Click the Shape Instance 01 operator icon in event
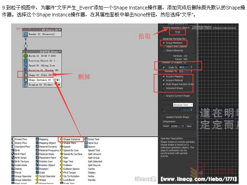The image size is (247, 185). click(26, 80)
